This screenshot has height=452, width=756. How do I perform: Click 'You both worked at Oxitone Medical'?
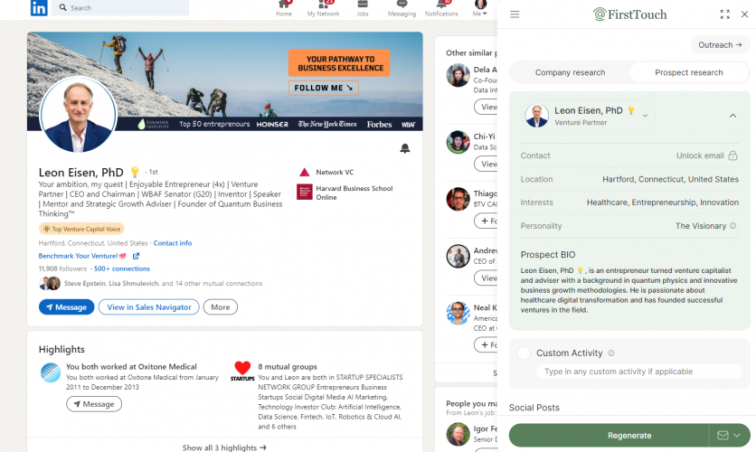pos(131,367)
